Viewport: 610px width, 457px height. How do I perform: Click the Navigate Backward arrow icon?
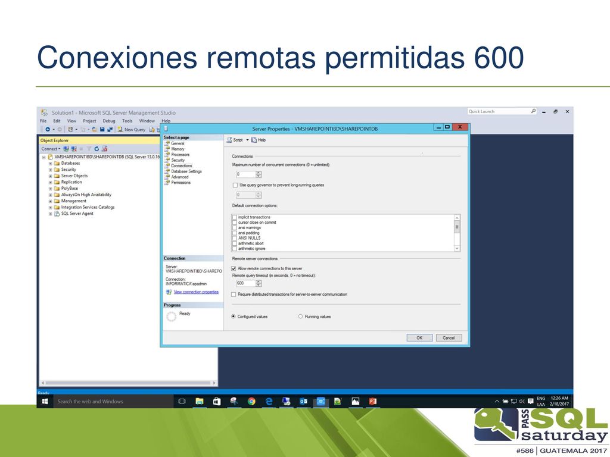pyautogui.click(x=48, y=129)
